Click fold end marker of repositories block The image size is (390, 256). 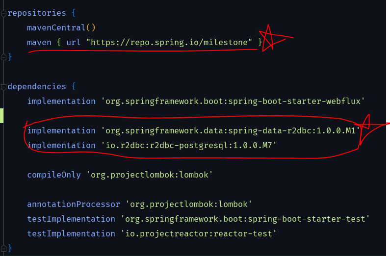point(3,57)
